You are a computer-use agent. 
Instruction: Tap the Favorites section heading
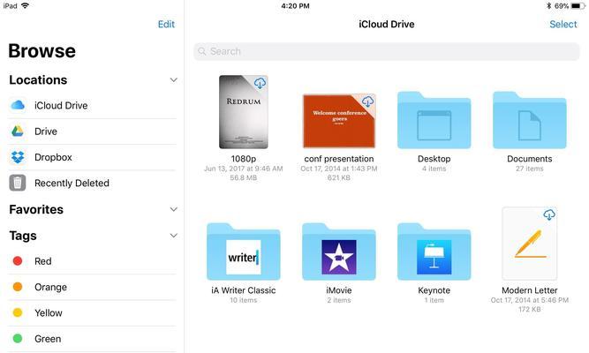pyautogui.click(x=36, y=209)
